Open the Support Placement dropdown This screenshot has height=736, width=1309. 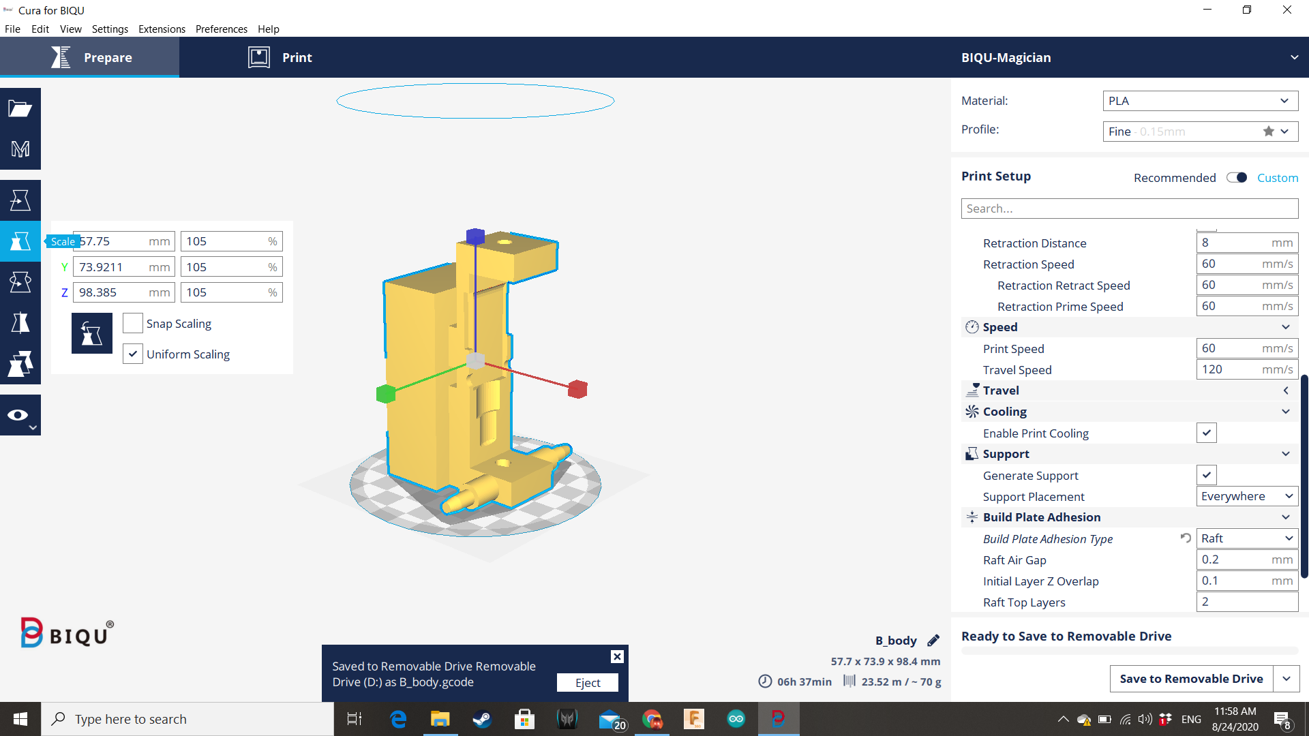[x=1247, y=496]
